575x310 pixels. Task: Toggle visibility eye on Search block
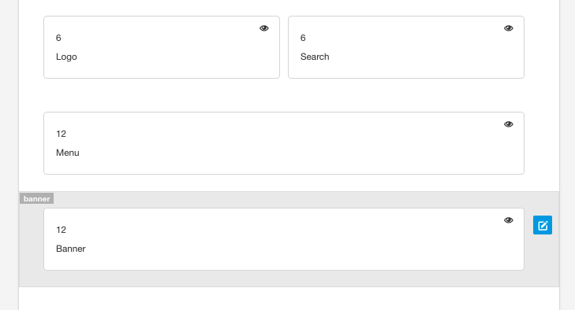[x=508, y=28]
